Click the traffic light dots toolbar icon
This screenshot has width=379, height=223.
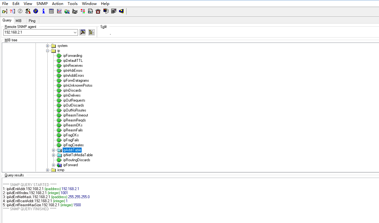click(x=83, y=11)
